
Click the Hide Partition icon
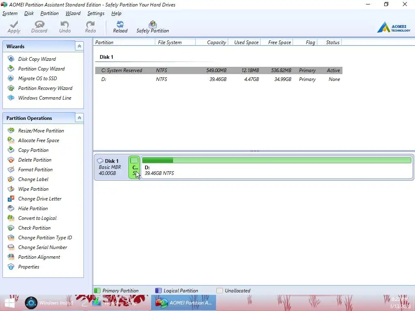click(x=11, y=208)
